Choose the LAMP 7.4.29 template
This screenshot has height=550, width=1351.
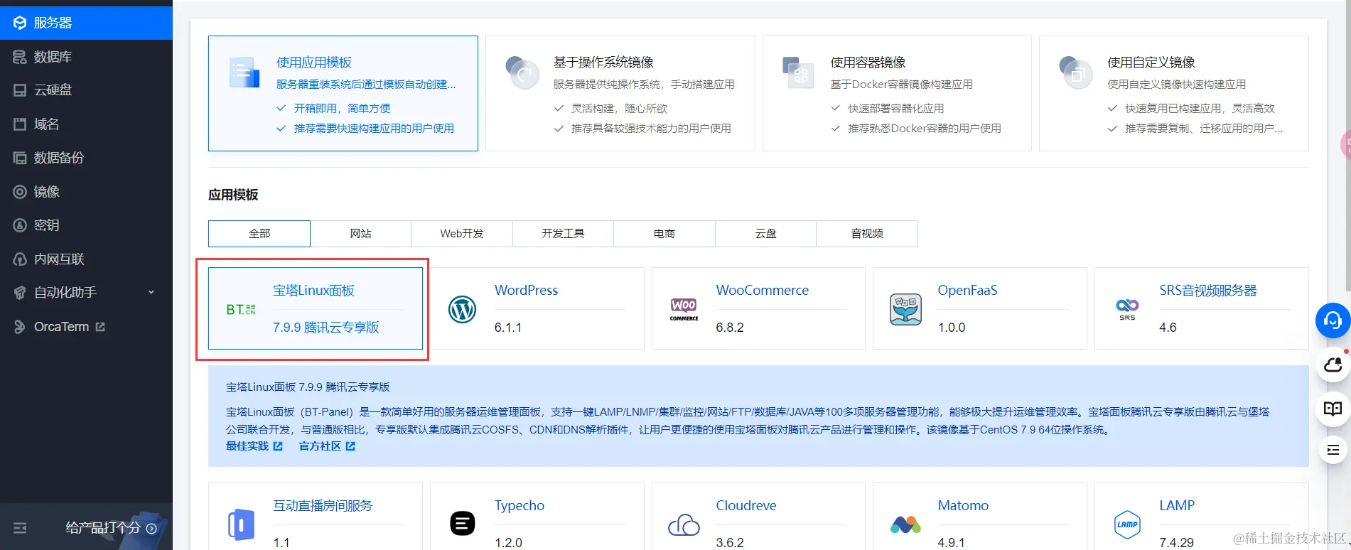pos(1202,517)
